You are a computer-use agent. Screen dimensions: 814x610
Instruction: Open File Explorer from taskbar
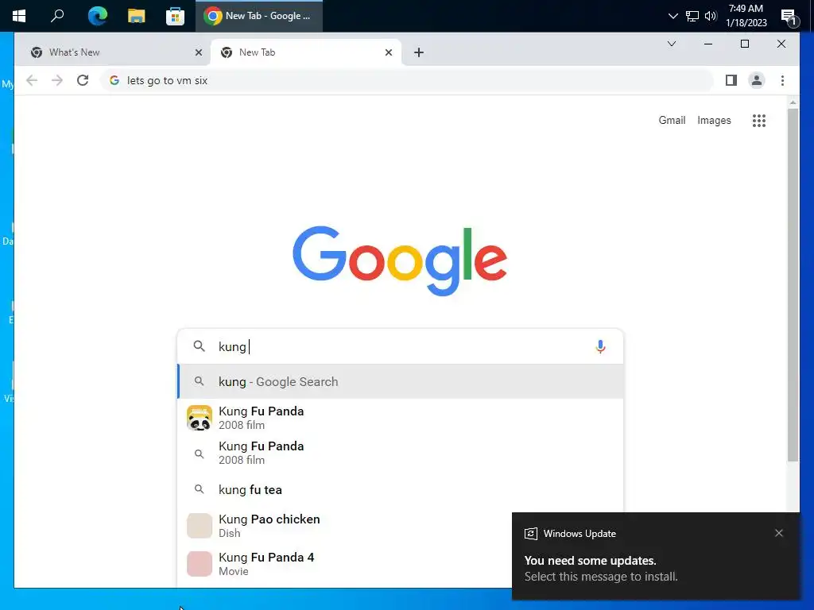[136, 16]
